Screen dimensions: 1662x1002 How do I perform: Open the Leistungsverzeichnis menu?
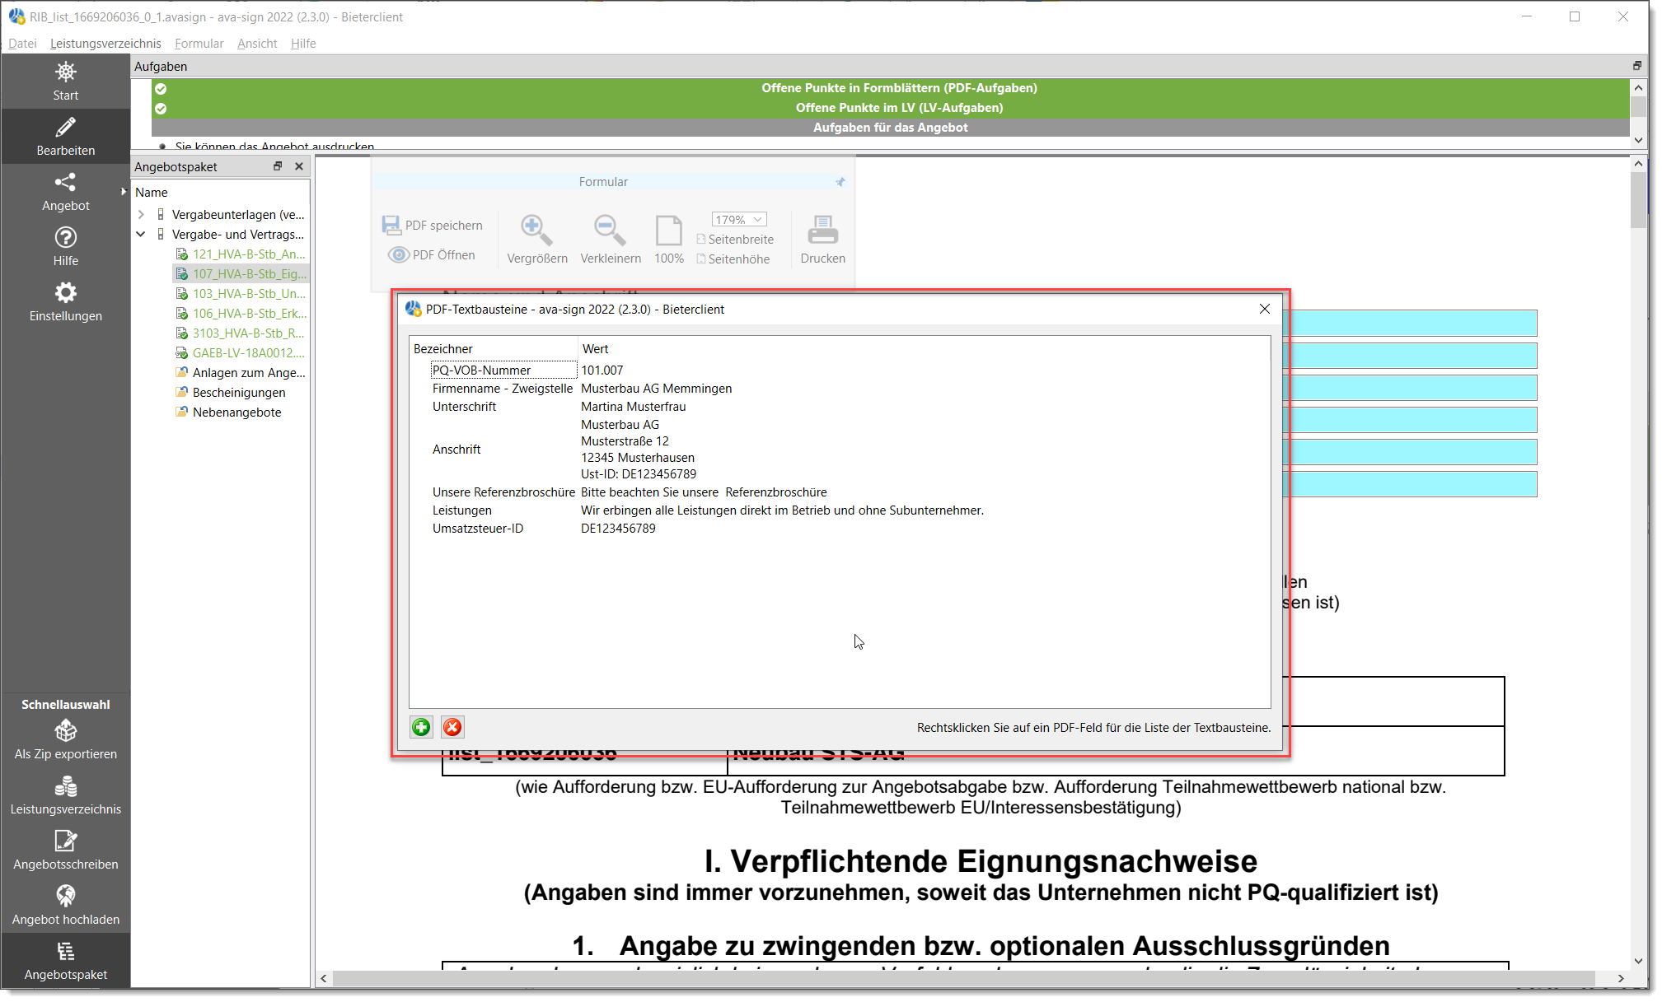[x=105, y=44]
